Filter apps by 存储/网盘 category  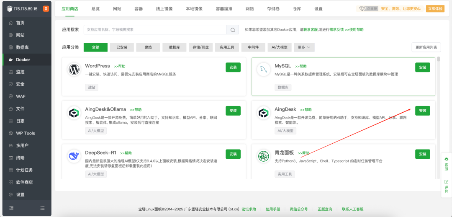point(200,47)
